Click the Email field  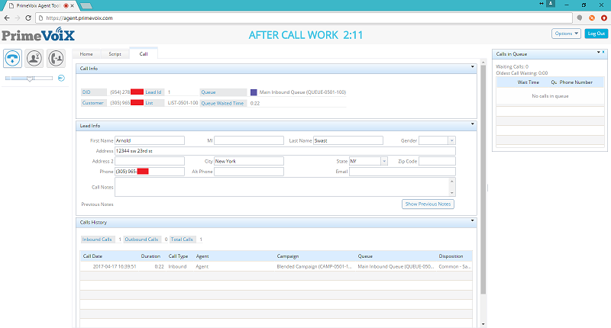[x=402, y=172]
